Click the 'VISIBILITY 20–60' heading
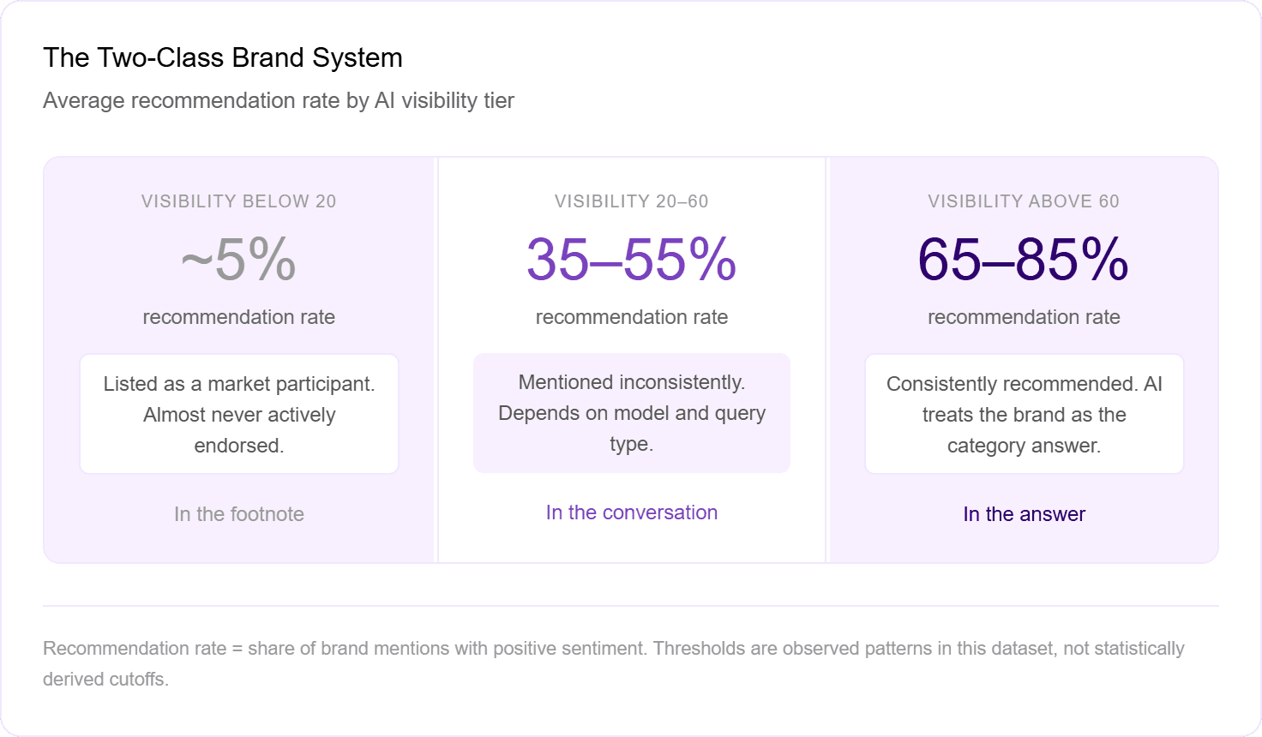This screenshot has width=1262, height=737. (632, 201)
